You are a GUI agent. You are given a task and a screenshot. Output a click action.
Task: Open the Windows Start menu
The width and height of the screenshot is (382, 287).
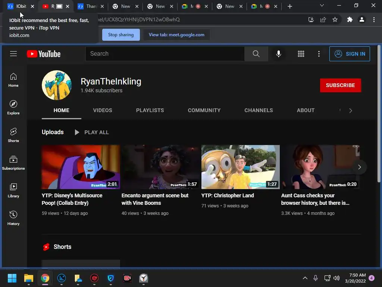click(x=12, y=278)
